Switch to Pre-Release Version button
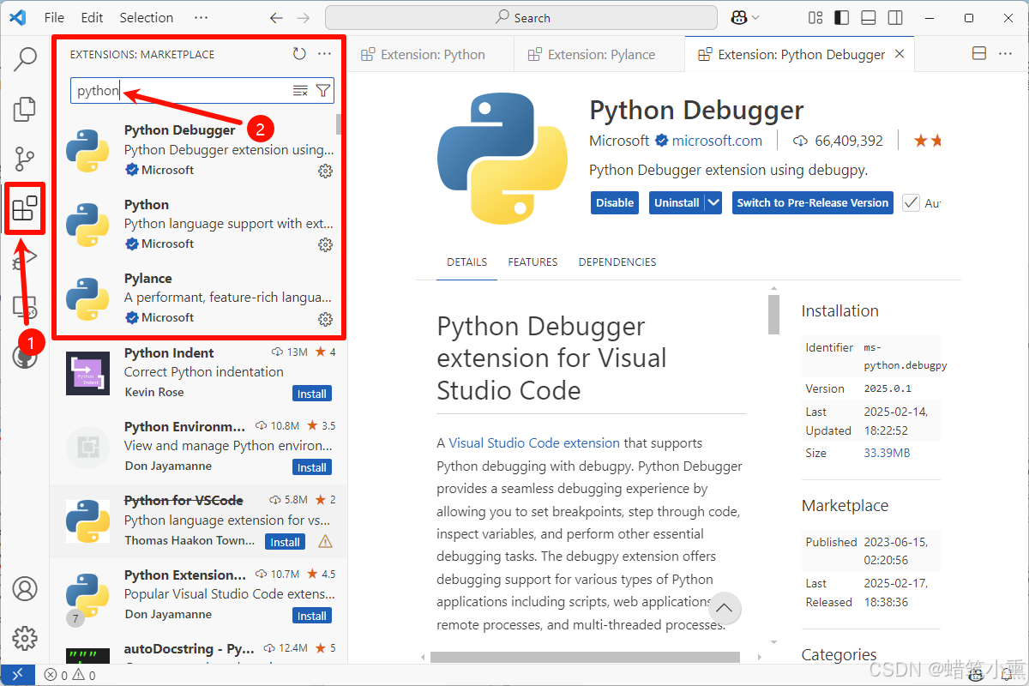 813,203
